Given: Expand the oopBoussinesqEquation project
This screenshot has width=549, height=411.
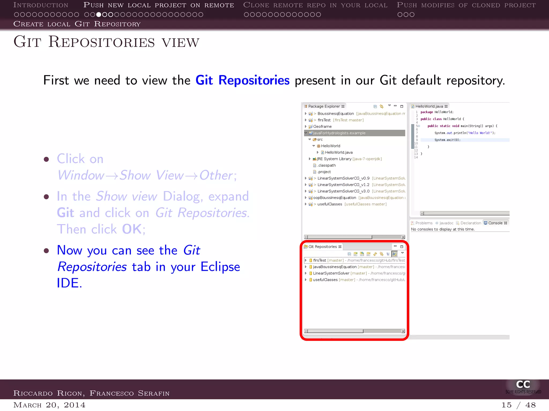Looking at the screenshot, I should pyautogui.click(x=306, y=197).
